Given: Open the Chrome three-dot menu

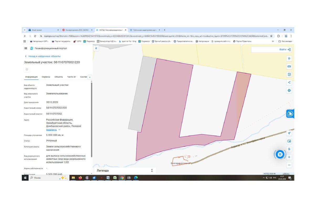Looking at the screenshot, I should point(291,36).
